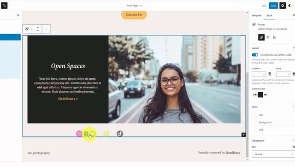
Task: Select the portrait cover image
Action: (x=174, y=79)
